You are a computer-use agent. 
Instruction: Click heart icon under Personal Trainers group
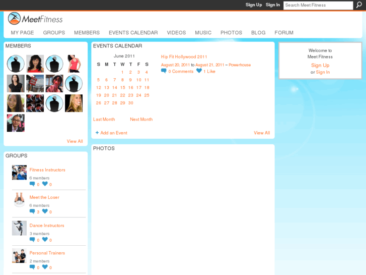click(x=45, y=267)
